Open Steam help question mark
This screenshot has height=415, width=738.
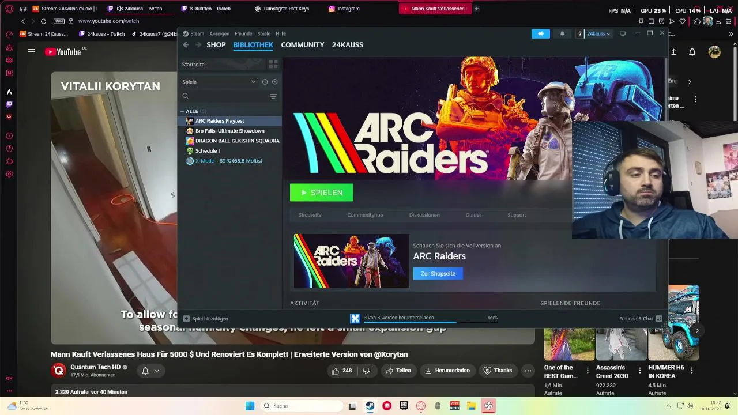point(579,33)
